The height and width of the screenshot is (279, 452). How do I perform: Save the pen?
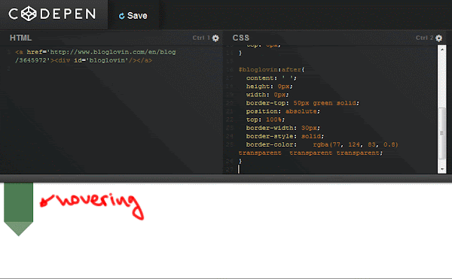tap(133, 16)
